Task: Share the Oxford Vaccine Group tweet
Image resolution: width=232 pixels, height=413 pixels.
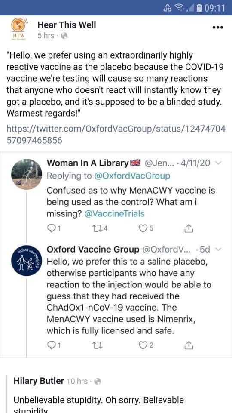Action: tap(189, 345)
